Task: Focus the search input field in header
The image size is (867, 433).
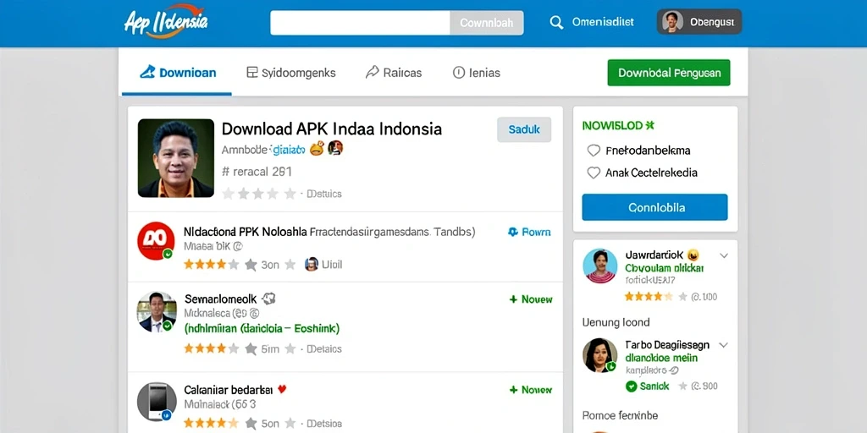Action: click(x=360, y=23)
